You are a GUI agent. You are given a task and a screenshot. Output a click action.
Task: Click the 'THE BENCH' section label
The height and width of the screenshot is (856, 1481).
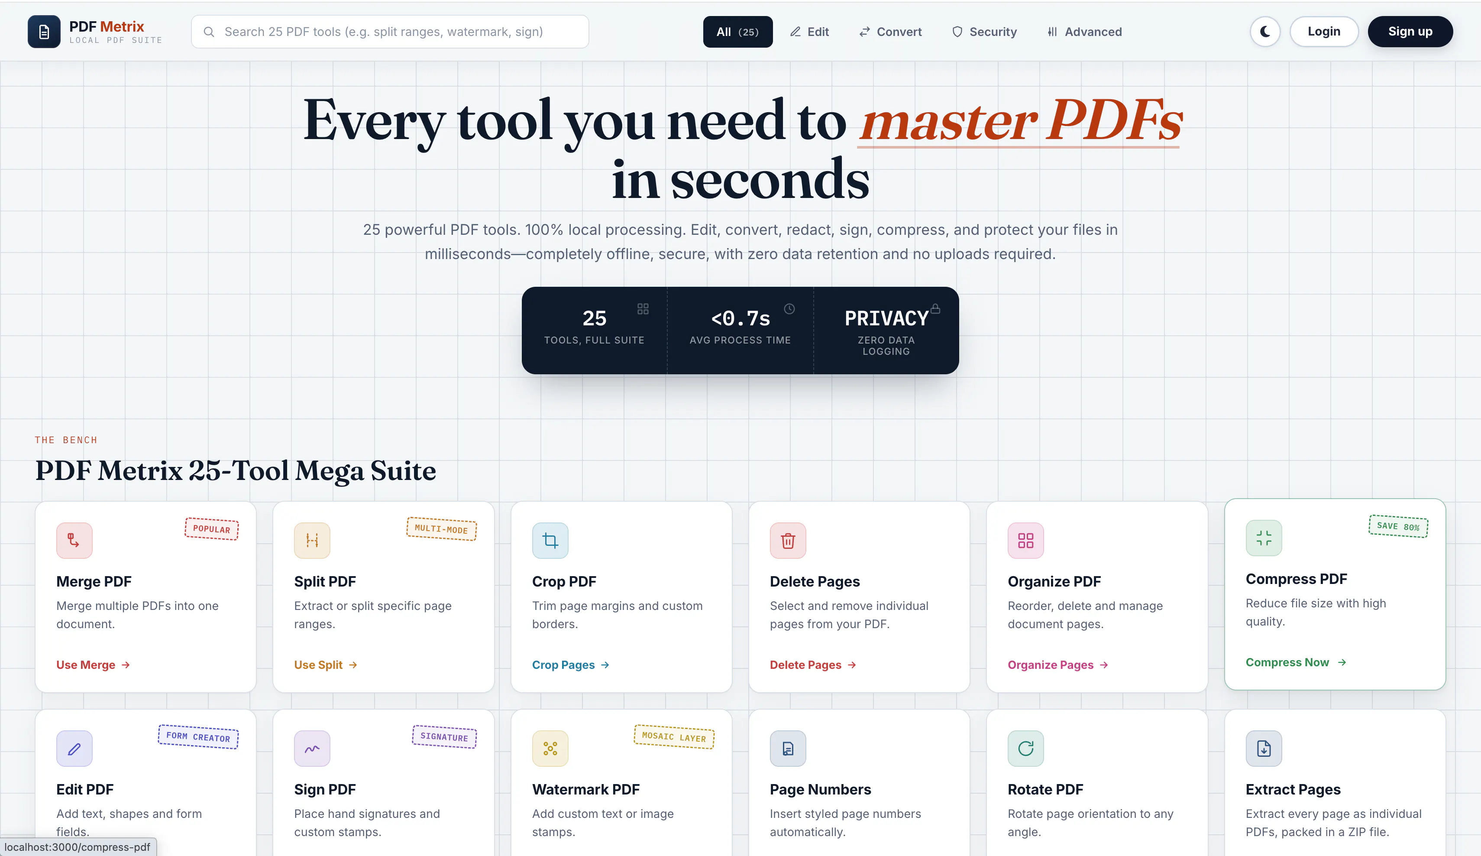(x=66, y=440)
